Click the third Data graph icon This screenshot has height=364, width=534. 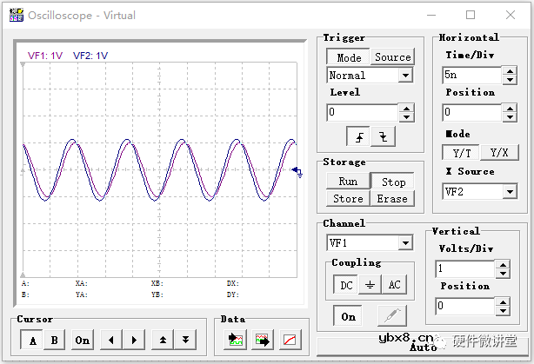290,340
